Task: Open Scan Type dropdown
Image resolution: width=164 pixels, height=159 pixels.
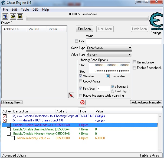Action: coord(109,48)
